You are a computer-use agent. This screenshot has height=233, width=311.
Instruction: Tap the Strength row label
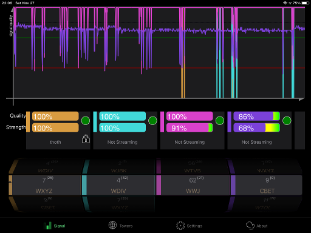tap(16, 127)
